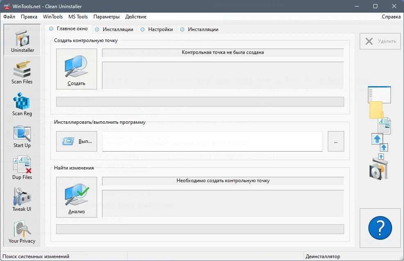
Task: Select the Главное окно tab
Action: click(x=68, y=29)
